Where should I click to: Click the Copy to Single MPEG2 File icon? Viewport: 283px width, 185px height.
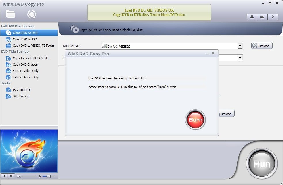click(8, 58)
